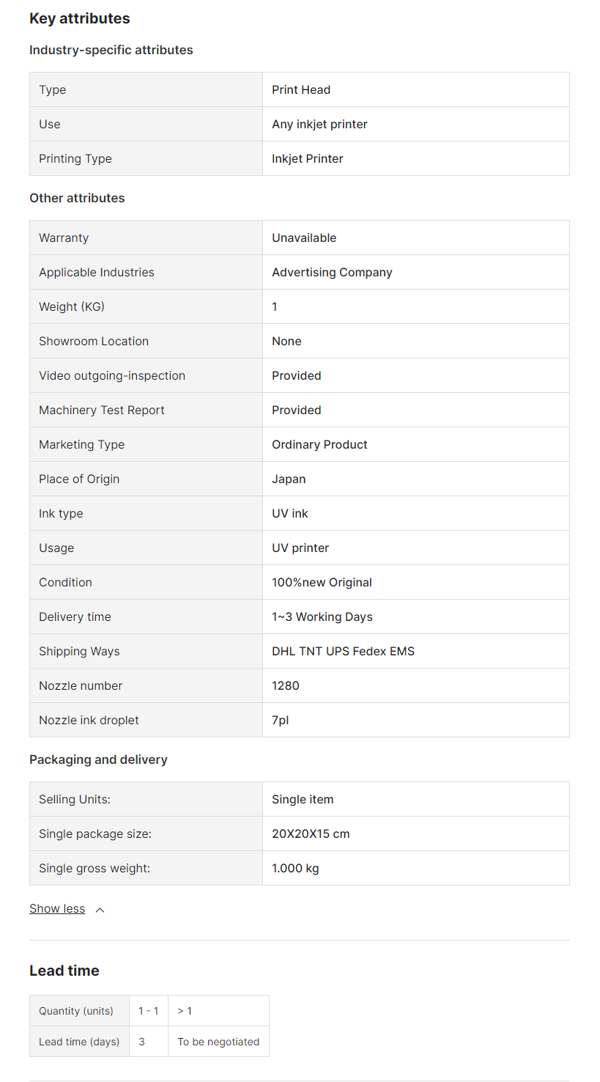Click the Lead time heading
Image resolution: width=600 pixels, height=1082 pixels.
[x=64, y=971]
